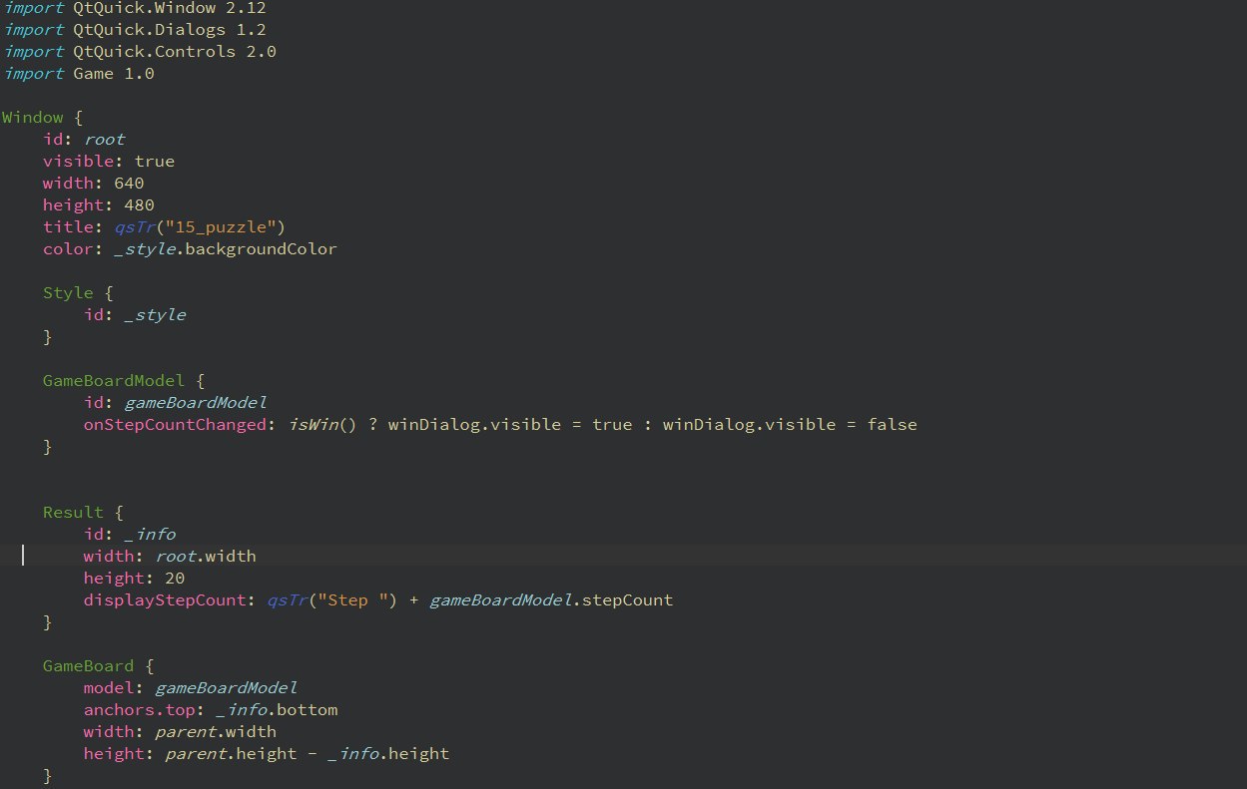Screen dimensions: 1247x789
Task: Click the Result type name
Action: [73, 512]
